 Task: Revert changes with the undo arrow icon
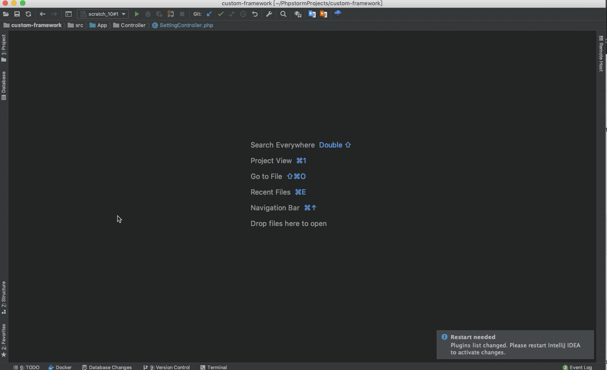255,14
